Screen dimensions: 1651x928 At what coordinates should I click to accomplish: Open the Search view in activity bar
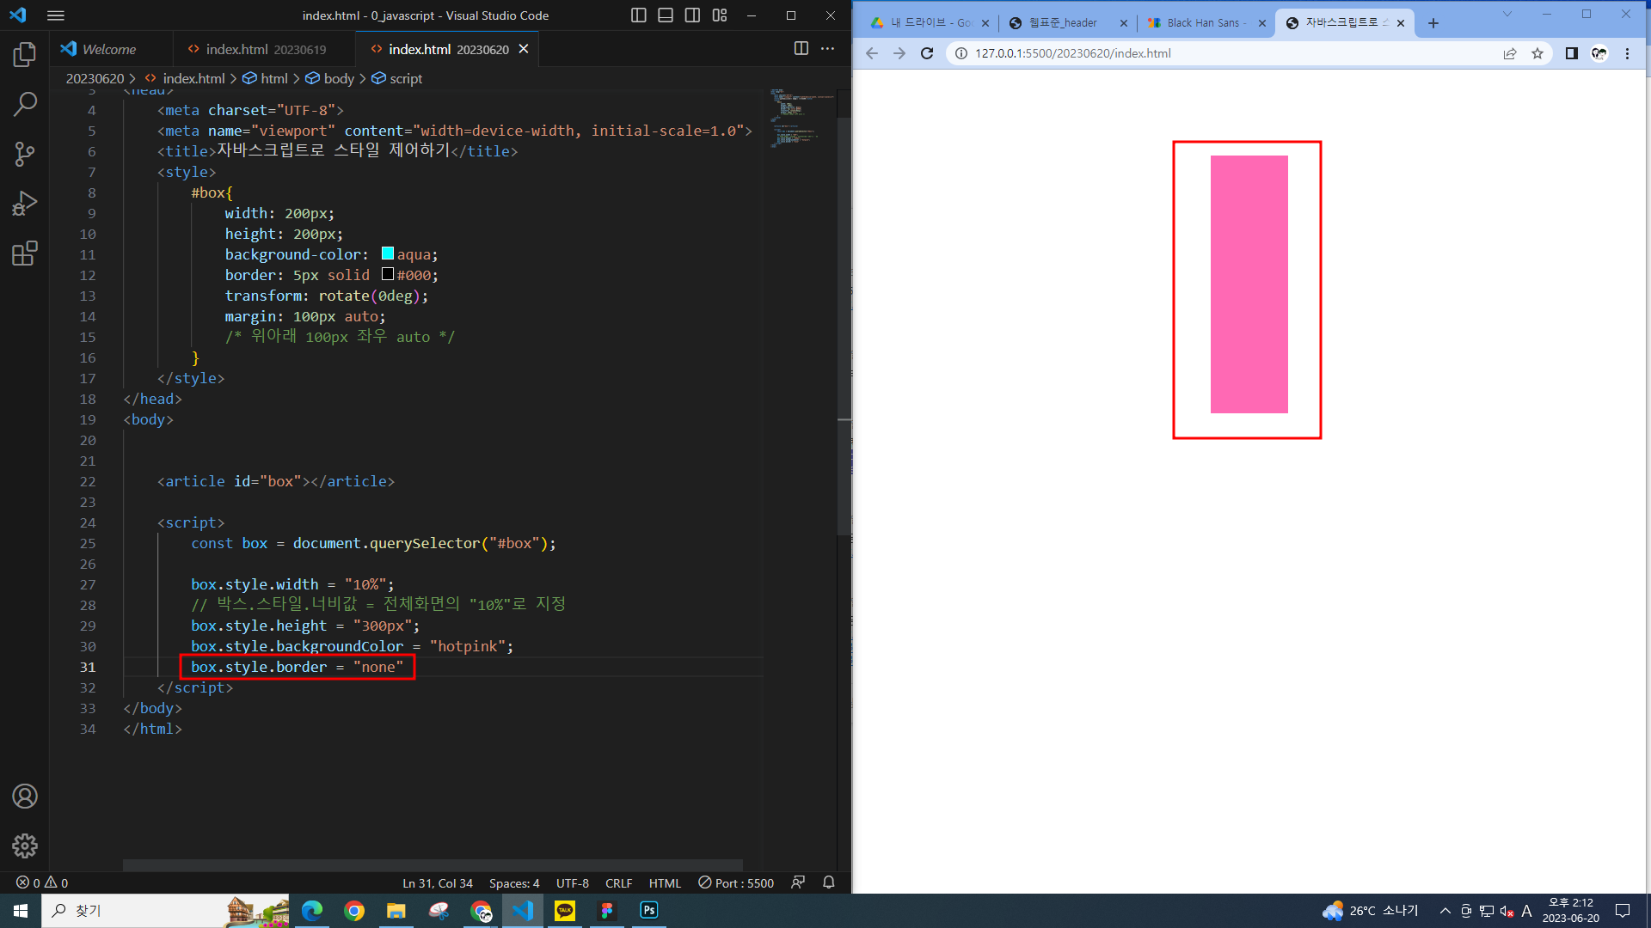pos(25,105)
